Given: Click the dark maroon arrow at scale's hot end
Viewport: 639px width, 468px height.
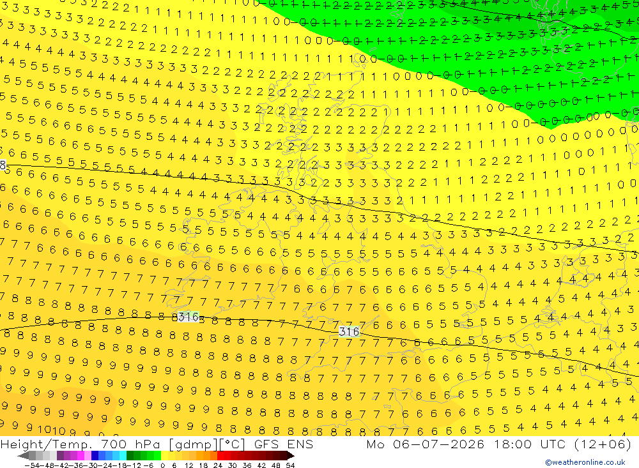Looking at the screenshot, I should click(x=291, y=456).
